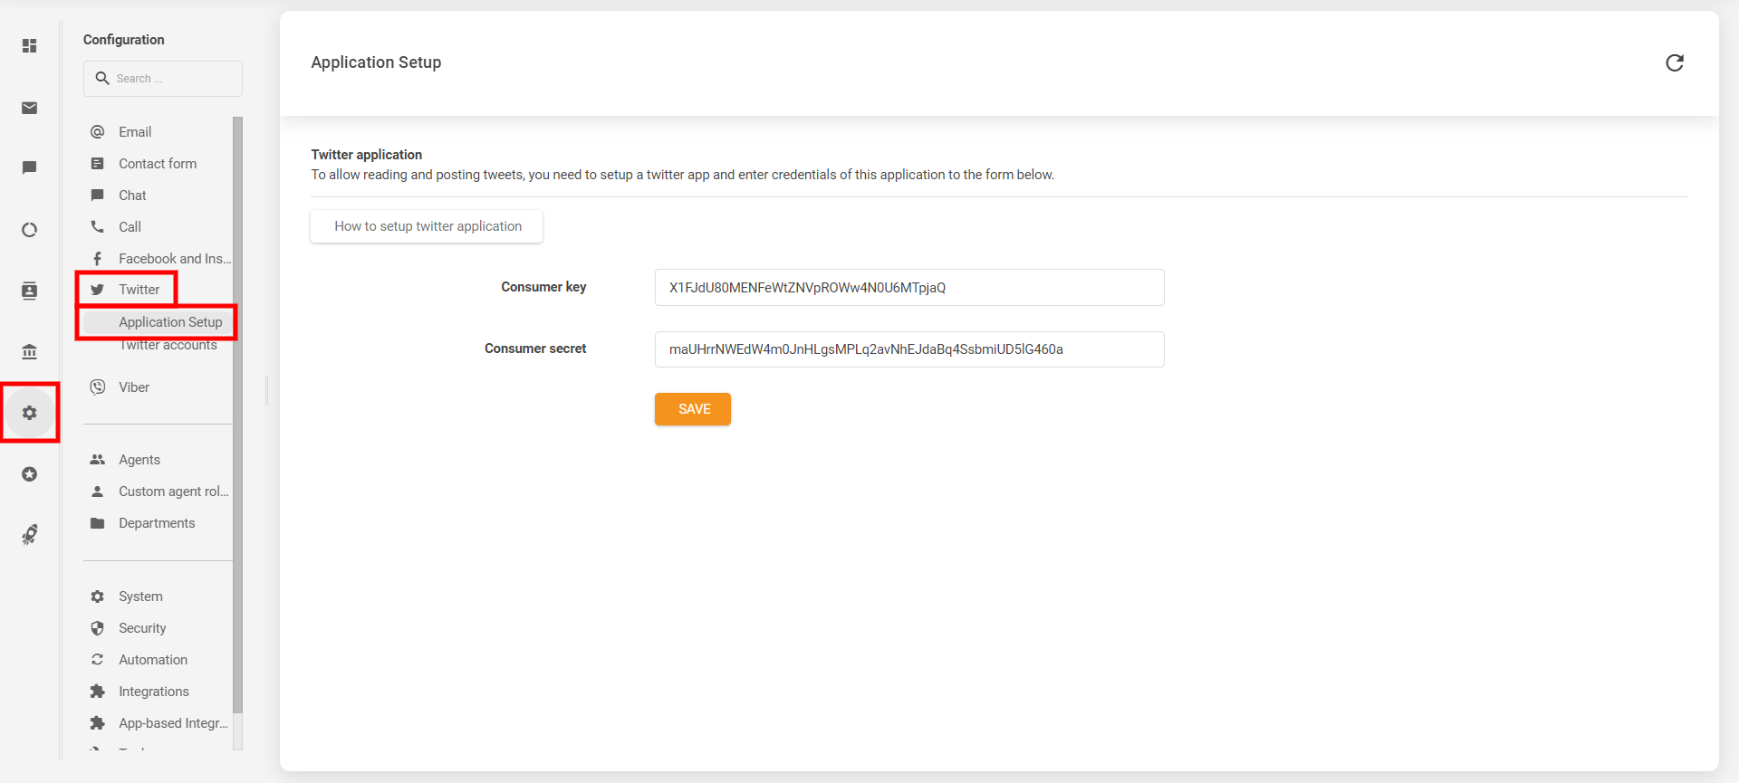Collapse the Twitter menu section

coord(139,290)
